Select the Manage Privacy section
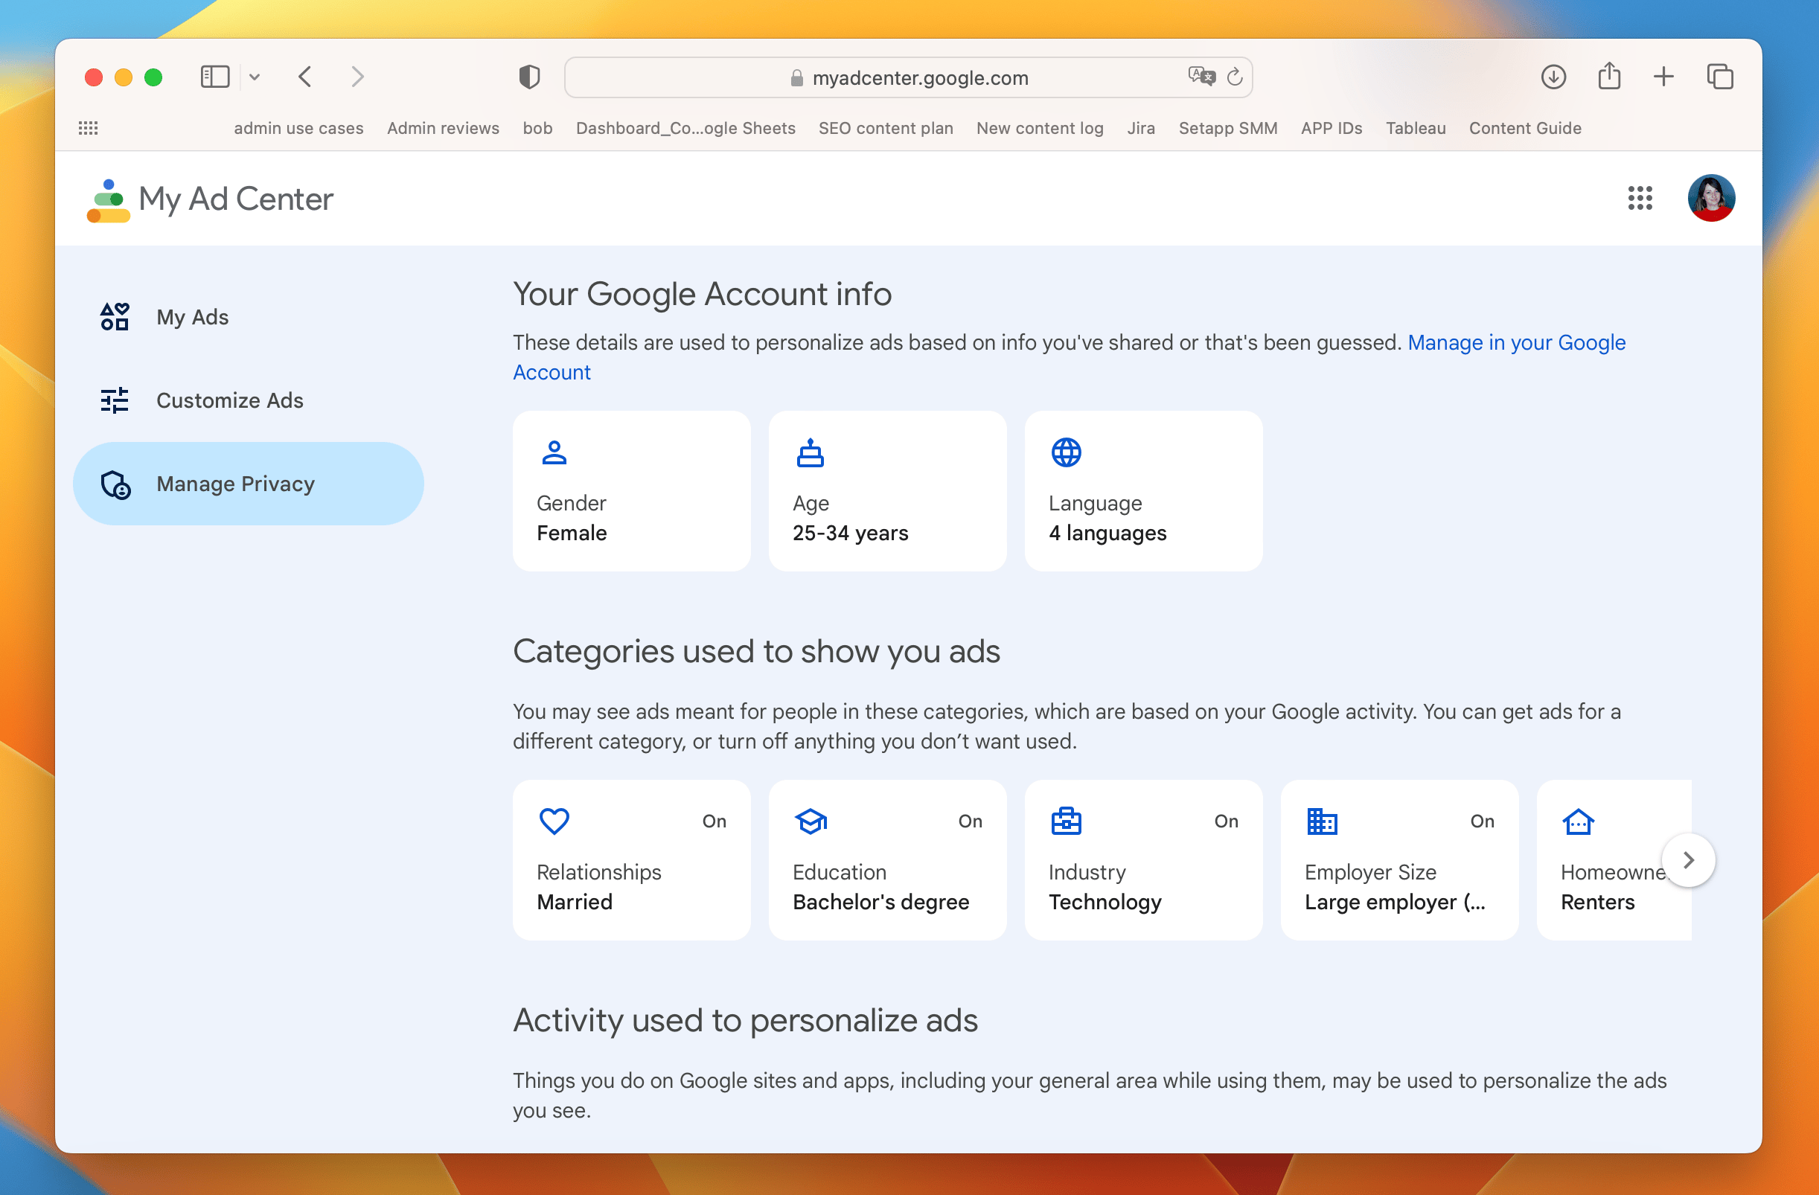The height and width of the screenshot is (1195, 1819). [x=249, y=484]
